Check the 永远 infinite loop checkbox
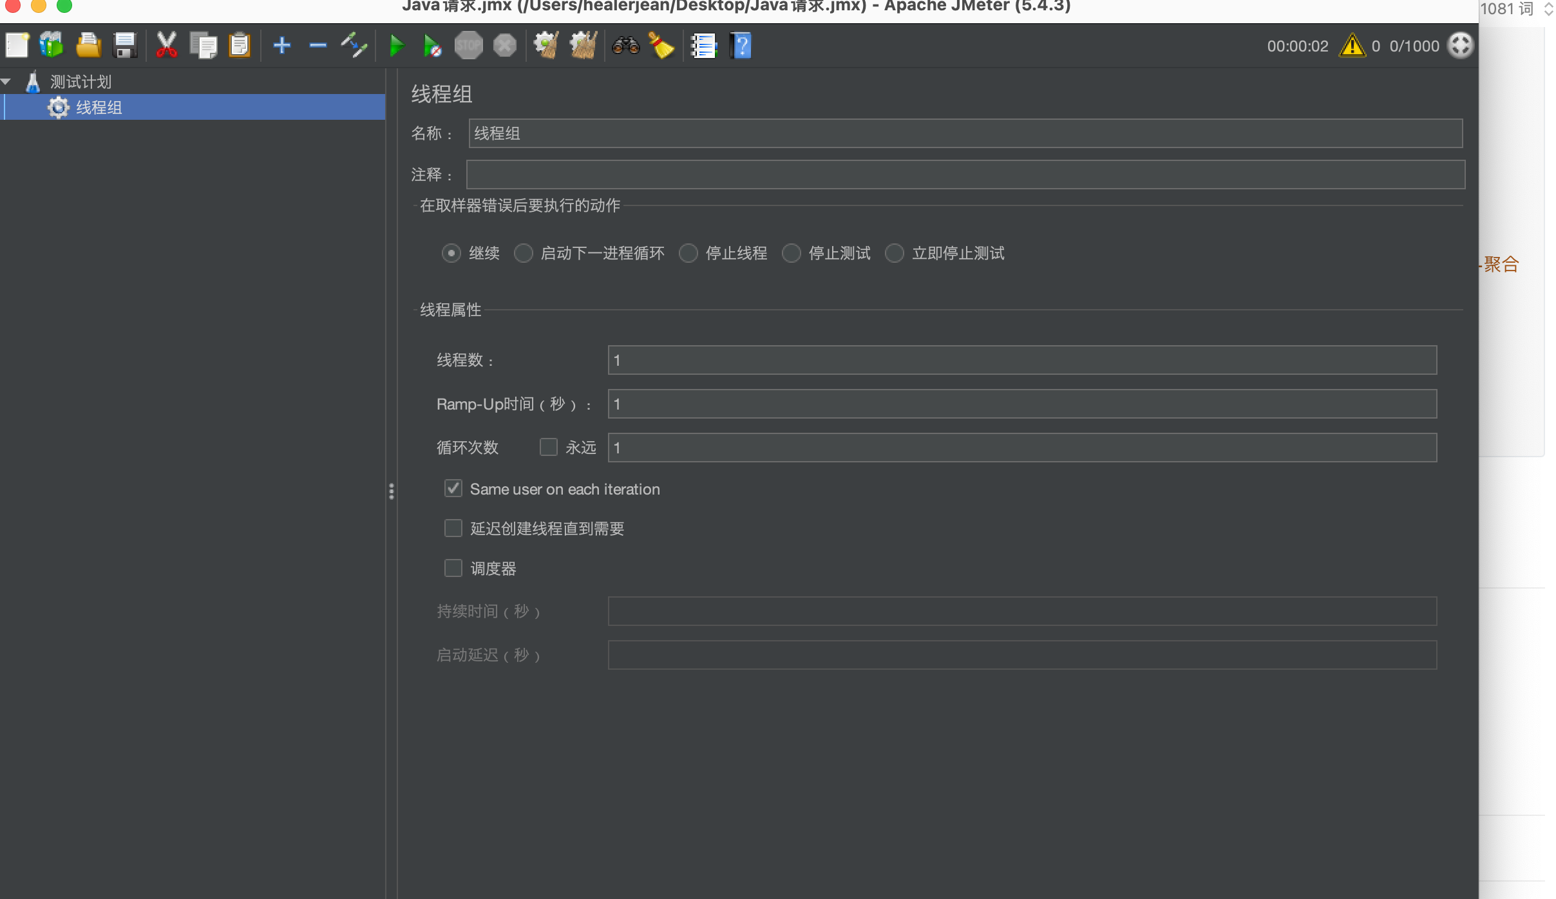The width and height of the screenshot is (1556, 899). click(x=548, y=447)
